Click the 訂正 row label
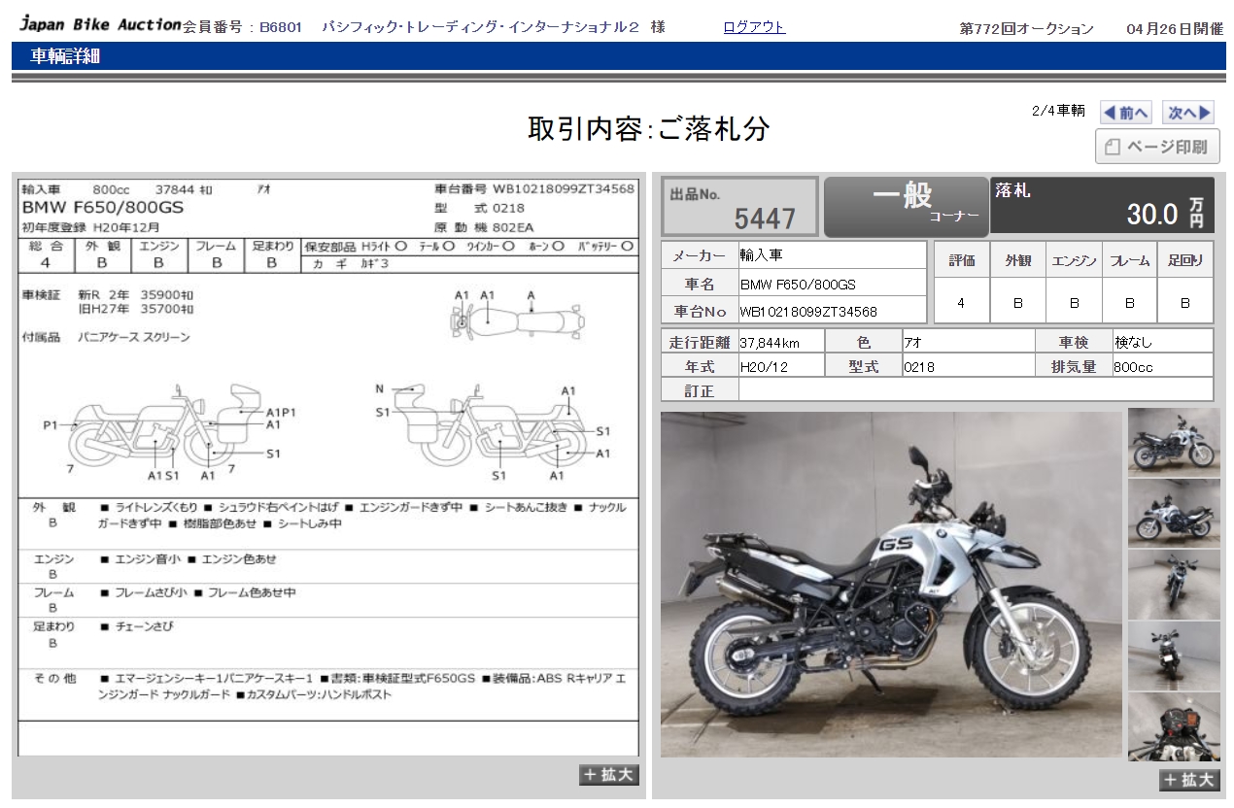The image size is (1234, 808). coord(700,391)
